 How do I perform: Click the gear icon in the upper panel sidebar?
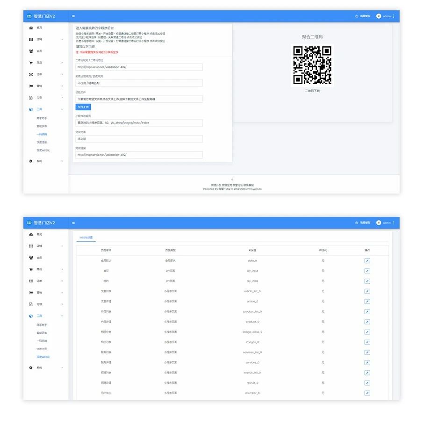coord(31,161)
